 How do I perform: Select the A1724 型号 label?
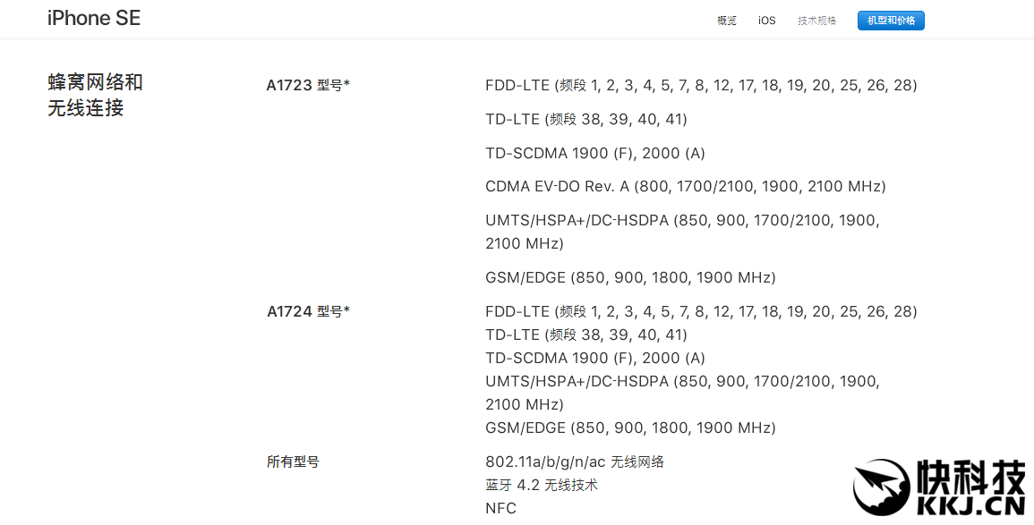(x=308, y=312)
